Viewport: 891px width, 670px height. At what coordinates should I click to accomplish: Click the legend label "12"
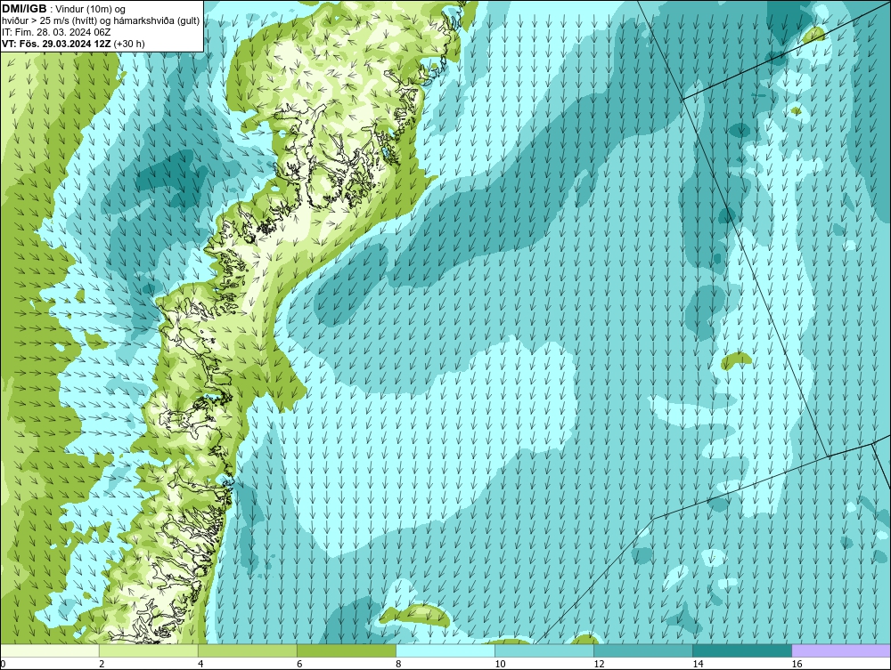[599, 664]
